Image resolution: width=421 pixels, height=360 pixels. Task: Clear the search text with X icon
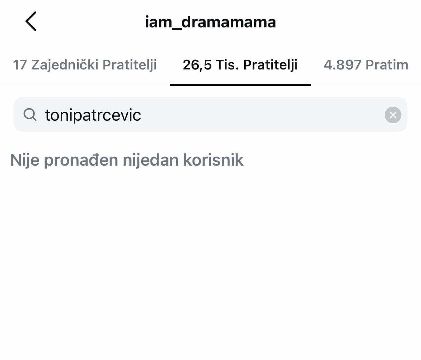click(393, 115)
